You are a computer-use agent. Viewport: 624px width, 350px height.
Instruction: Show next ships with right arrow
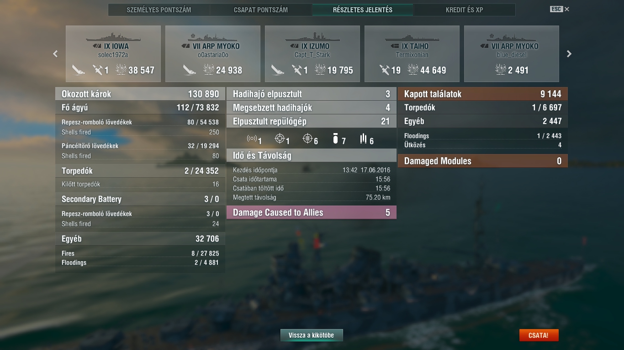[569, 54]
